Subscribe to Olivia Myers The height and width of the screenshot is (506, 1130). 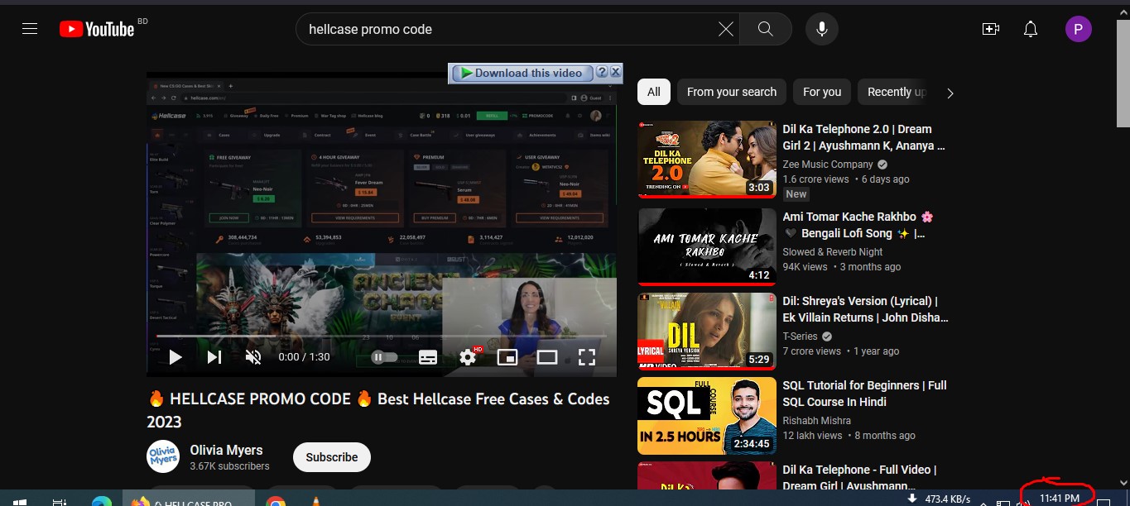332,457
